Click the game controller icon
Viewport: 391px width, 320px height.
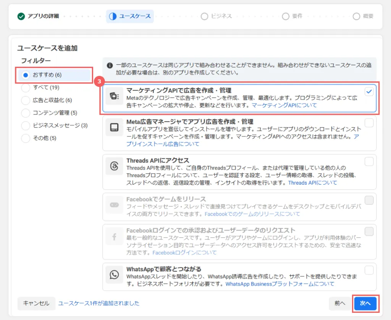pyautogui.click(x=115, y=205)
